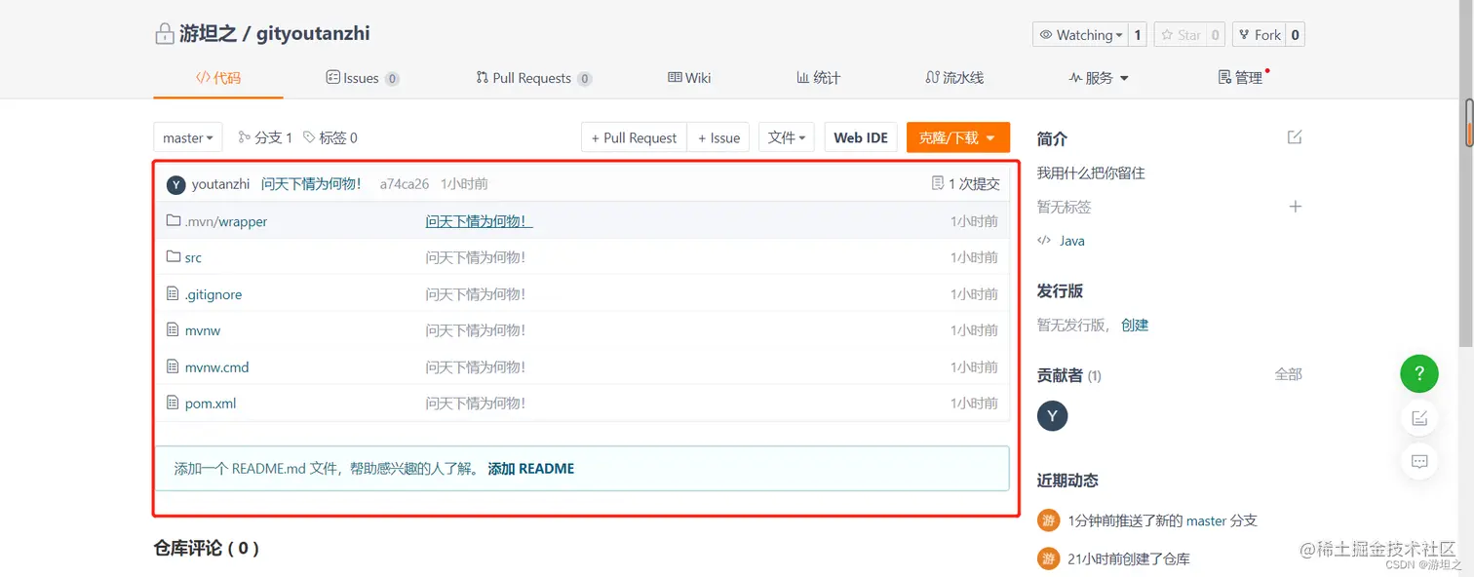Image resolution: width=1474 pixels, height=577 pixels.
Task: Open the 分支 1 branches link
Action: coord(265,137)
